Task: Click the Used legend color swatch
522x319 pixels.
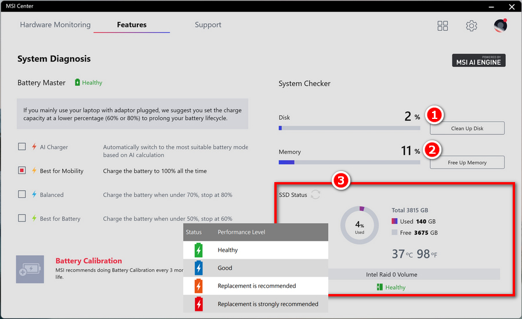Action: click(394, 221)
